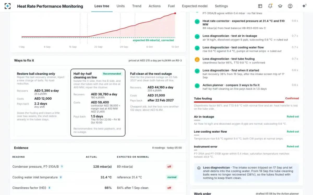Screen dimensions: 313x195
Task: Click the check icon for test air in-leakage
Action: [x=197, y=37]
